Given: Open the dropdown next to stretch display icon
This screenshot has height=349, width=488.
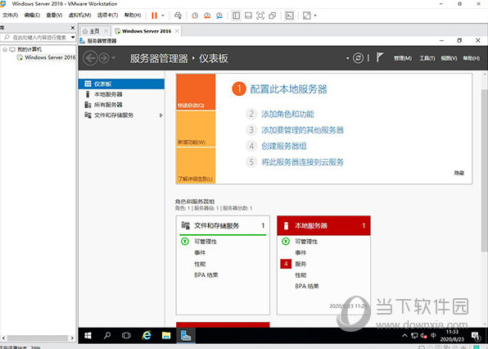Looking at the screenshot, I should 315,16.
